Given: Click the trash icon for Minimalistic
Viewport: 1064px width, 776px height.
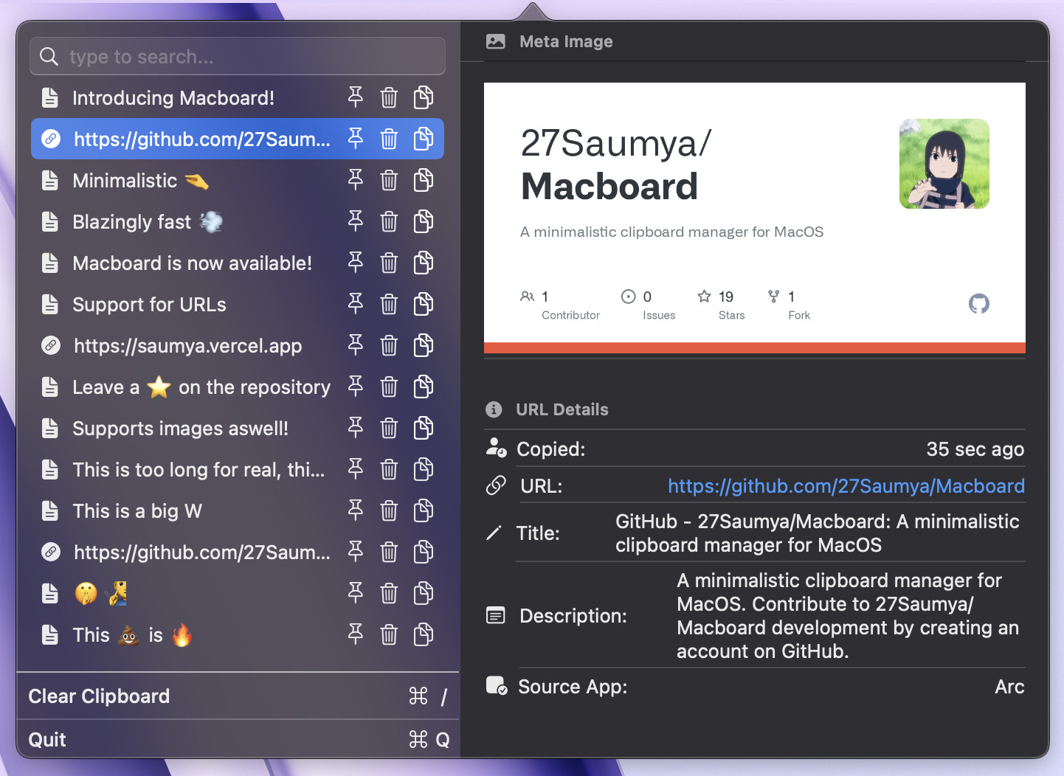Looking at the screenshot, I should (389, 180).
